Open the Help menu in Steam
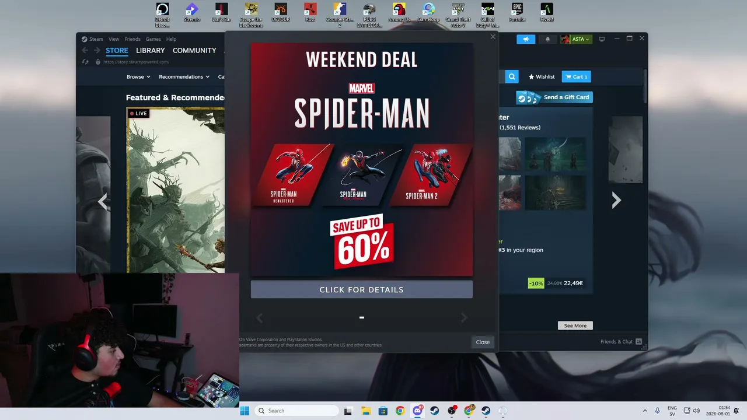Image resolution: width=747 pixels, height=420 pixels. [171, 39]
